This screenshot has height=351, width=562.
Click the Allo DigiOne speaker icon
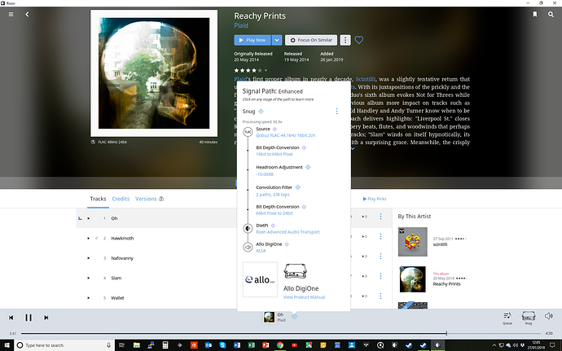coord(248,247)
